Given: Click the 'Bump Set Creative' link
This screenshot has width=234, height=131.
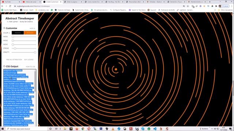Looking at the screenshot, I should (x=26, y=22).
